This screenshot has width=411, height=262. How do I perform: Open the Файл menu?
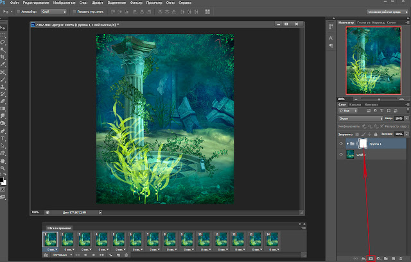14,3
